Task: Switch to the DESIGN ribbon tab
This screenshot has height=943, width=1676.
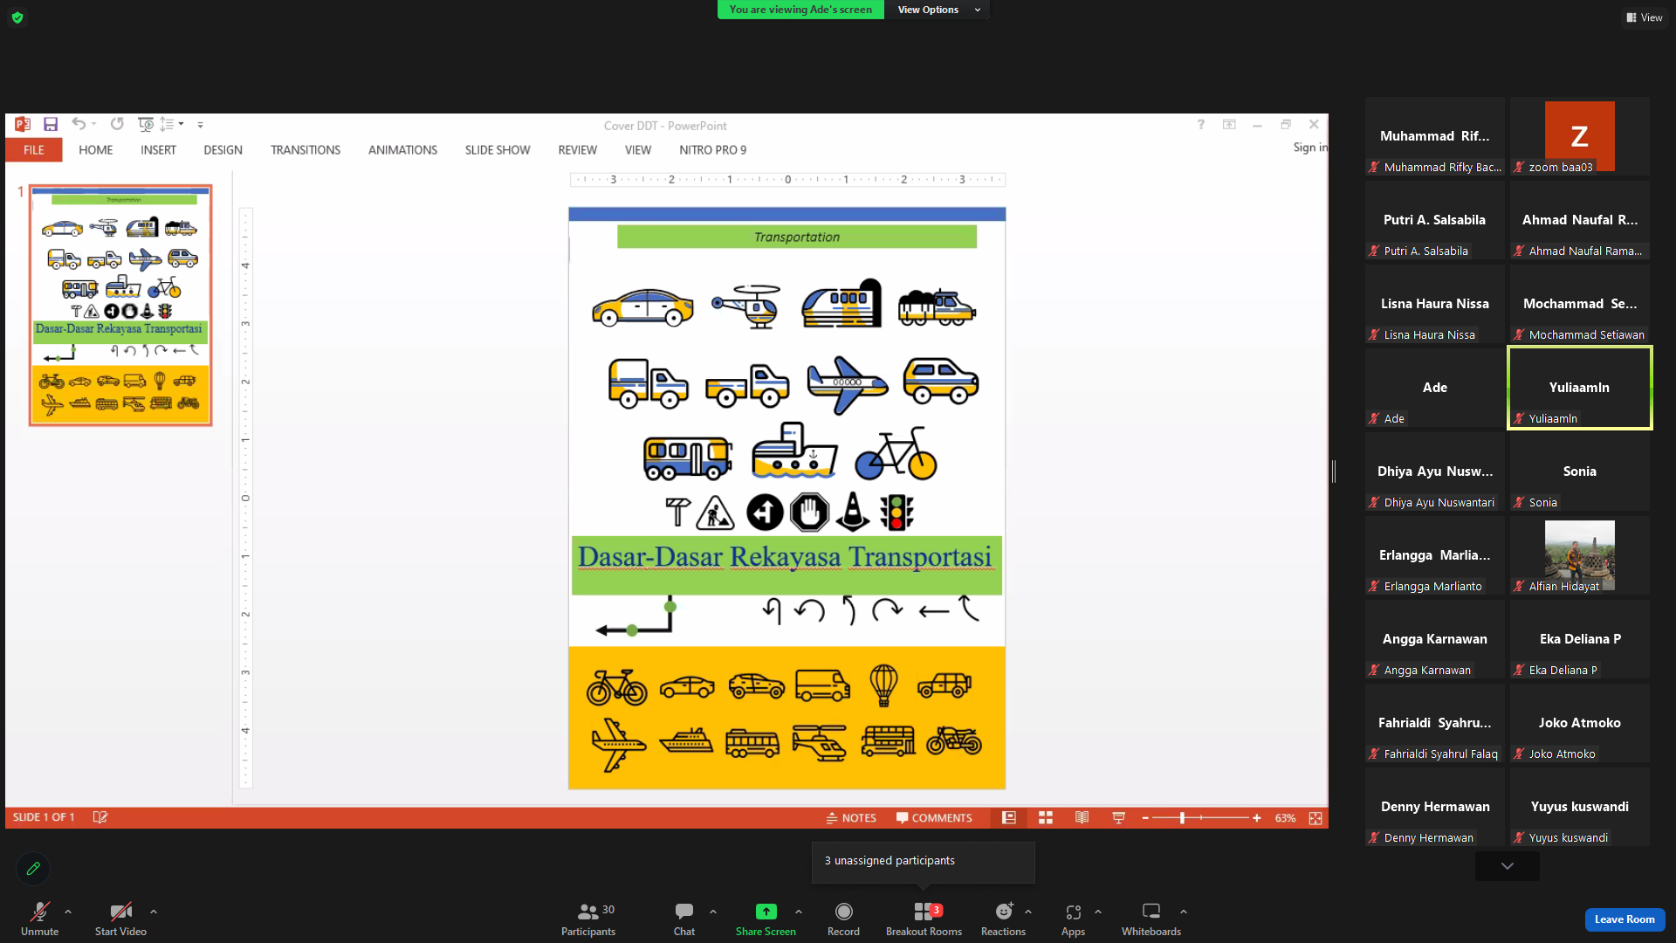Action: (x=223, y=150)
